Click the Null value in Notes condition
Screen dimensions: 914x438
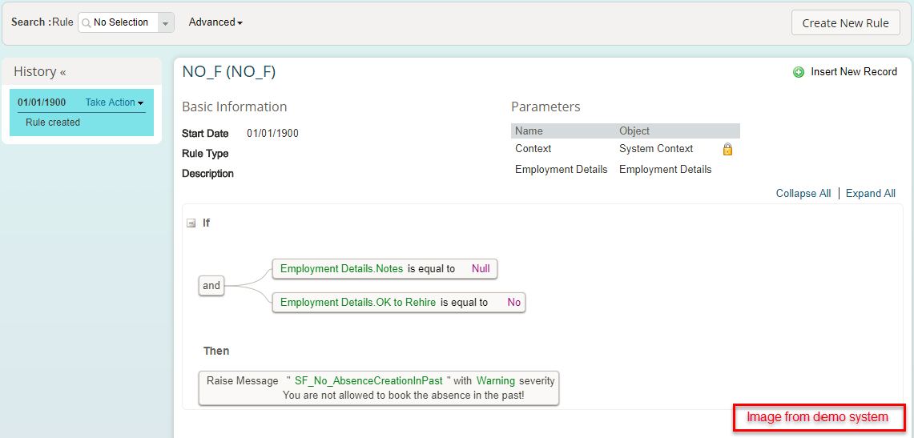(481, 269)
